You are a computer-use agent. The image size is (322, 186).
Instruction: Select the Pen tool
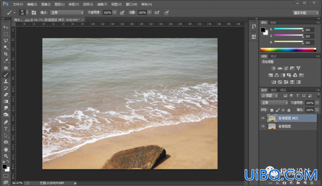(6, 122)
